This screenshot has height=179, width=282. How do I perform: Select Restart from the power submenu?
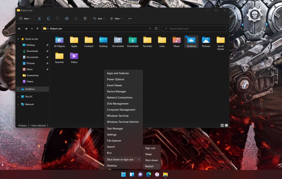click(x=149, y=166)
